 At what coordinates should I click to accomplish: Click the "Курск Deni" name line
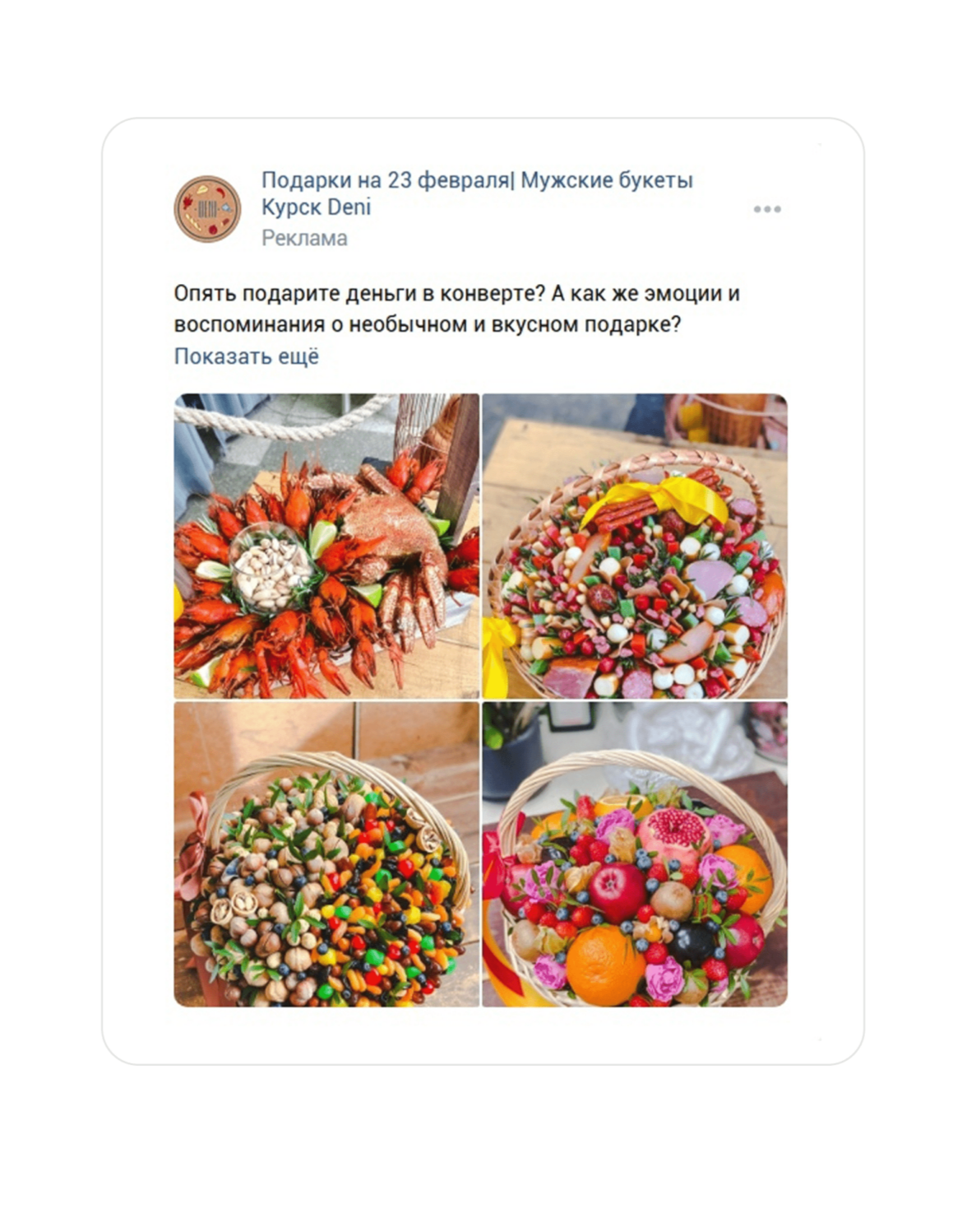(316, 207)
